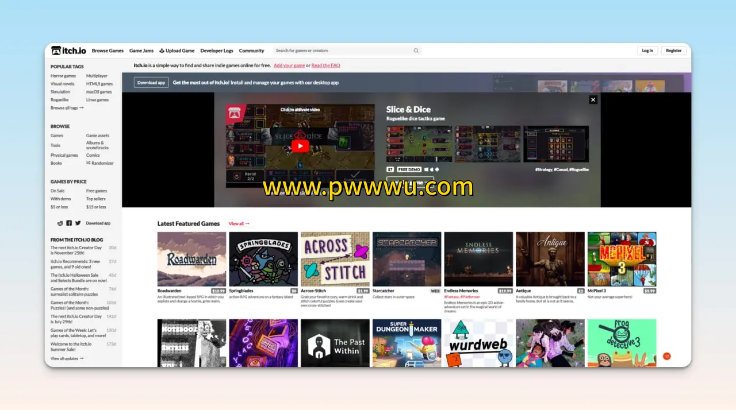Close the Slice & Dice featured banner
The height and width of the screenshot is (410, 736).
click(x=593, y=100)
